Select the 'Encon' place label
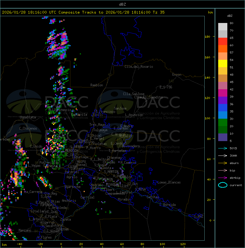245x248 pixels. point(177,75)
